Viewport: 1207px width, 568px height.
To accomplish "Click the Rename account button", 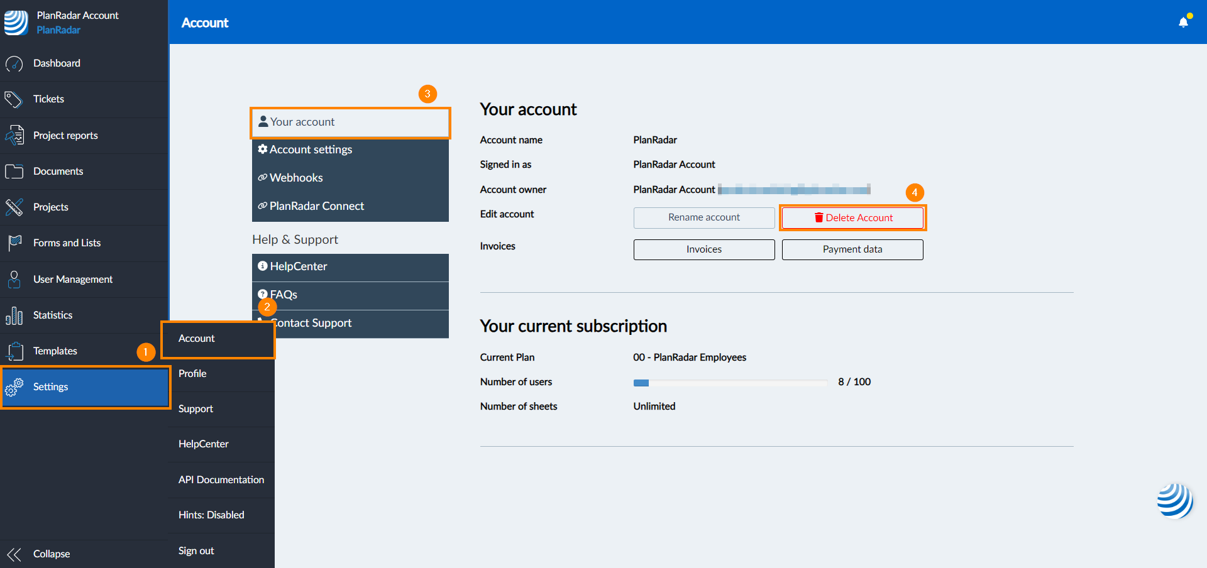I will [x=703, y=217].
